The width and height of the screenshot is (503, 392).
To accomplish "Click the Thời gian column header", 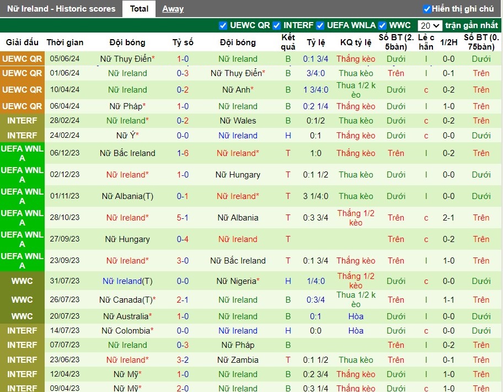I will (x=65, y=42).
